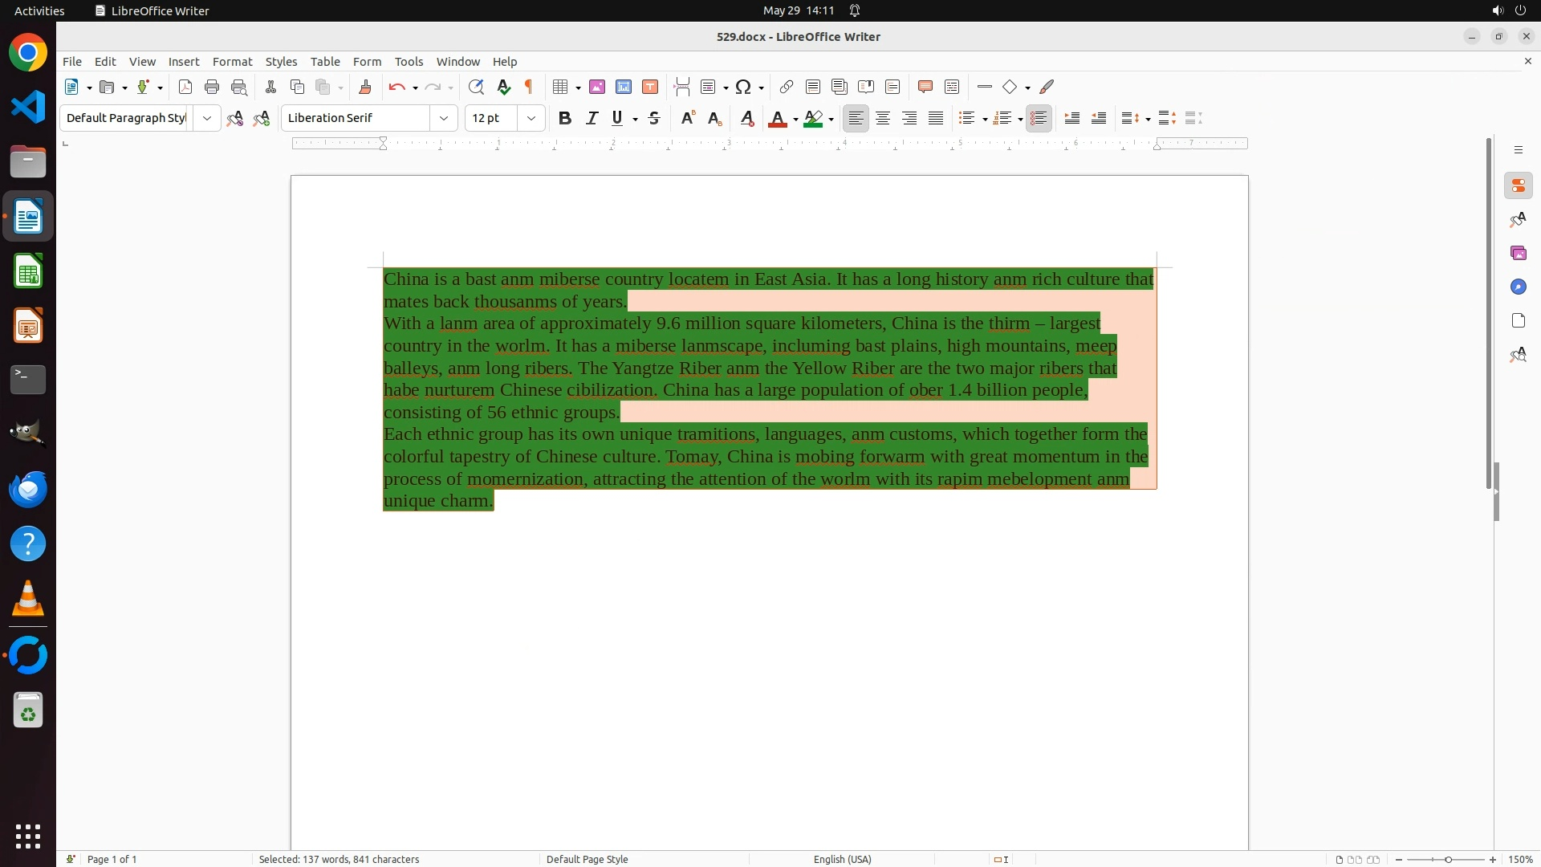Open the sidebar Gallery panel icon
Viewport: 1541px width, 867px height.
pyautogui.click(x=1518, y=253)
